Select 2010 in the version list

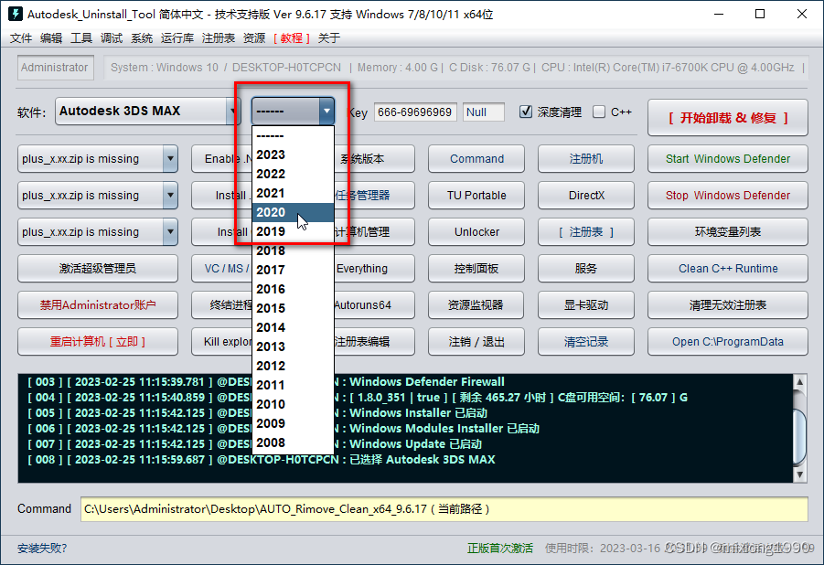(x=293, y=404)
